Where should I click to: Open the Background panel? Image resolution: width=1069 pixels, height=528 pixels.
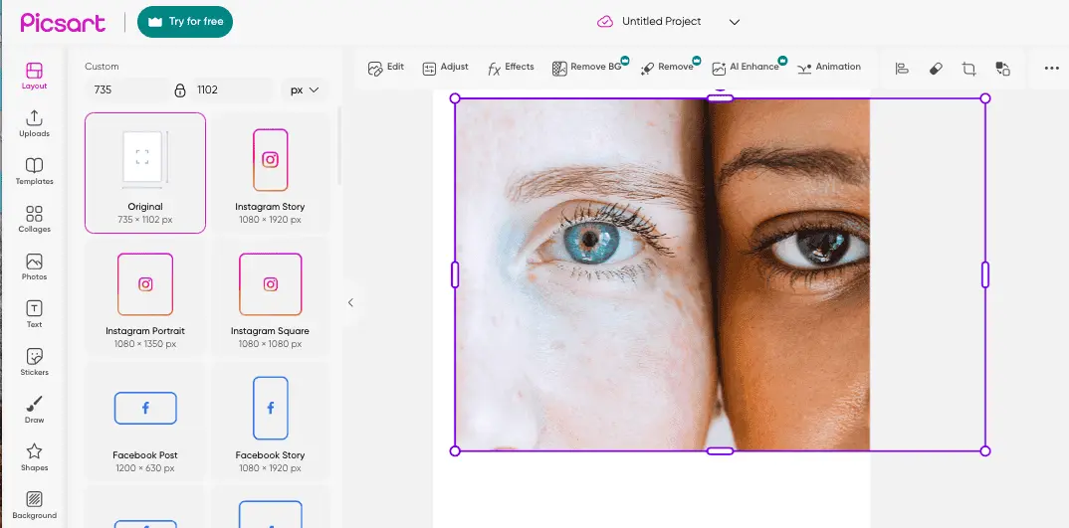pos(34,505)
